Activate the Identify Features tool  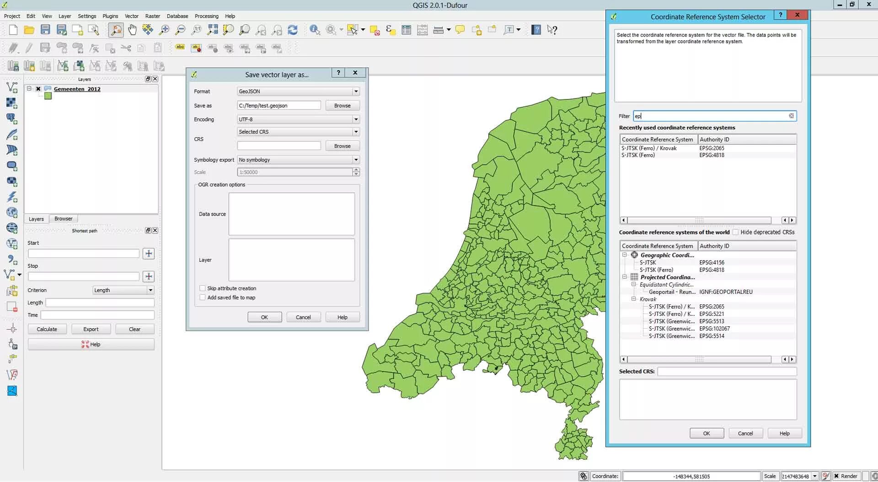tap(315, 30)
